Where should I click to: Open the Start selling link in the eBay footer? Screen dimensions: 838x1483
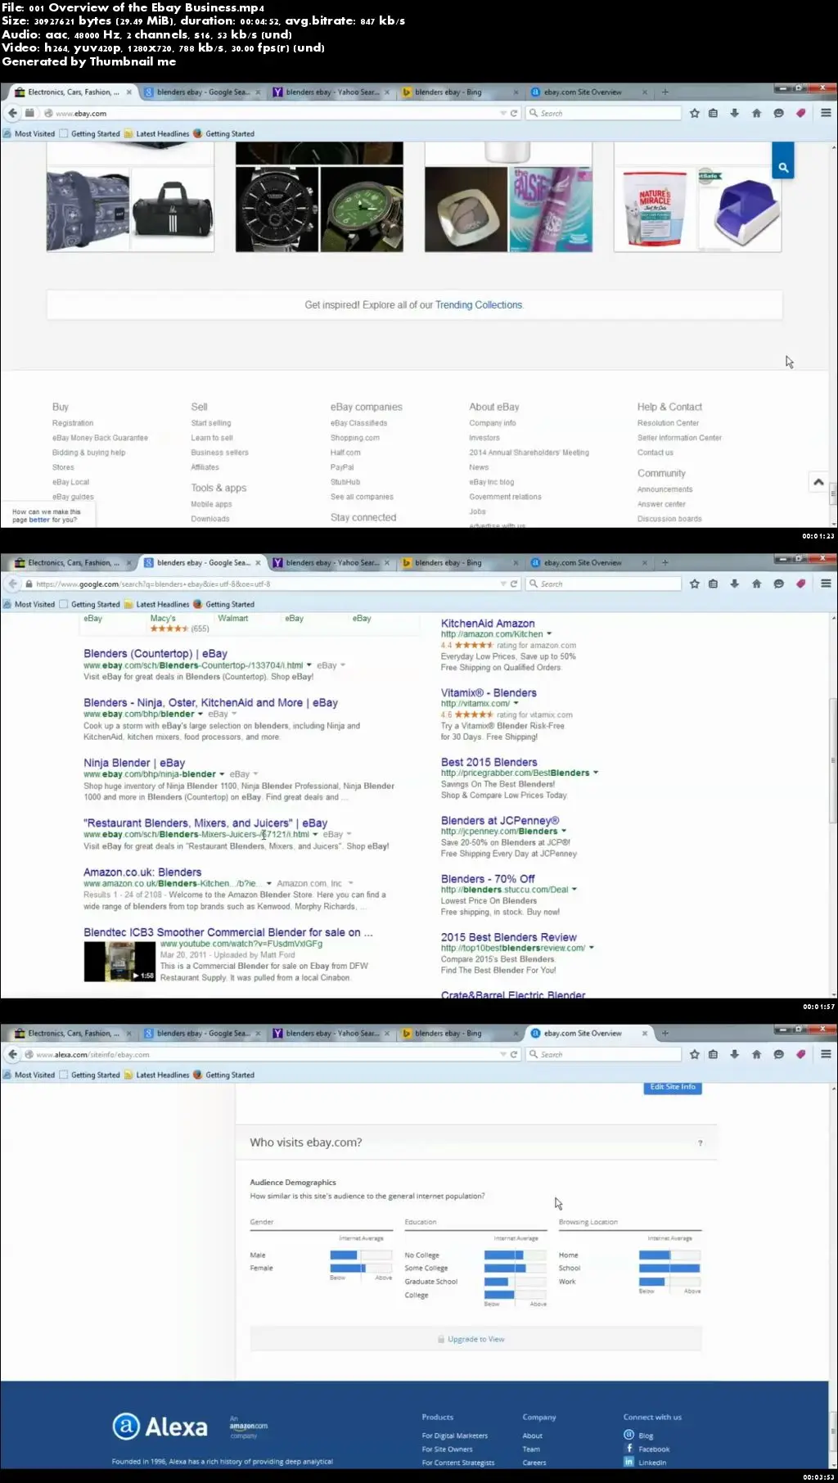pos(211,423)
